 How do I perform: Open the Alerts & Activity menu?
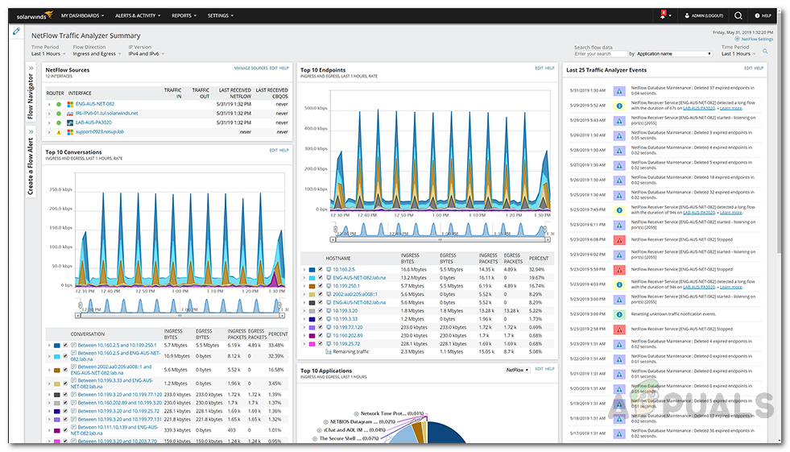click(x=134, y=15)
